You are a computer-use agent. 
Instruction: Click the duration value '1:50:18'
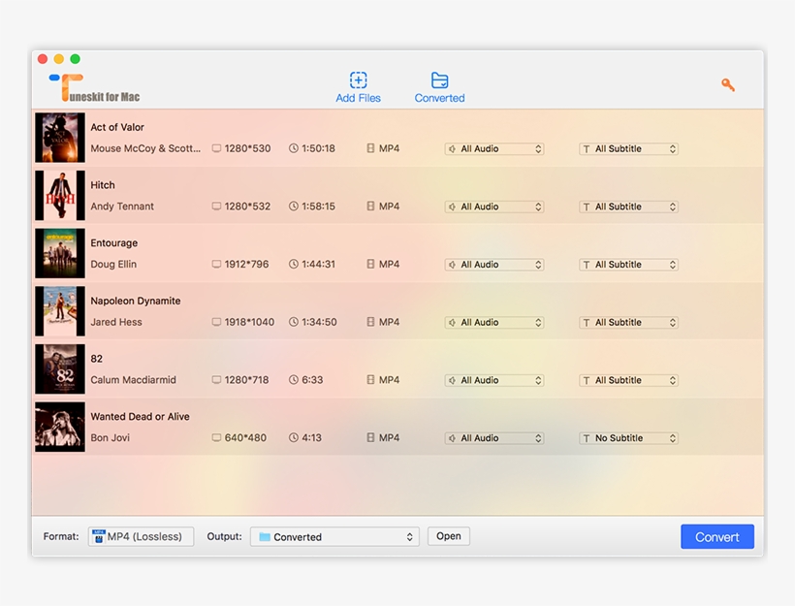[318, 148]
